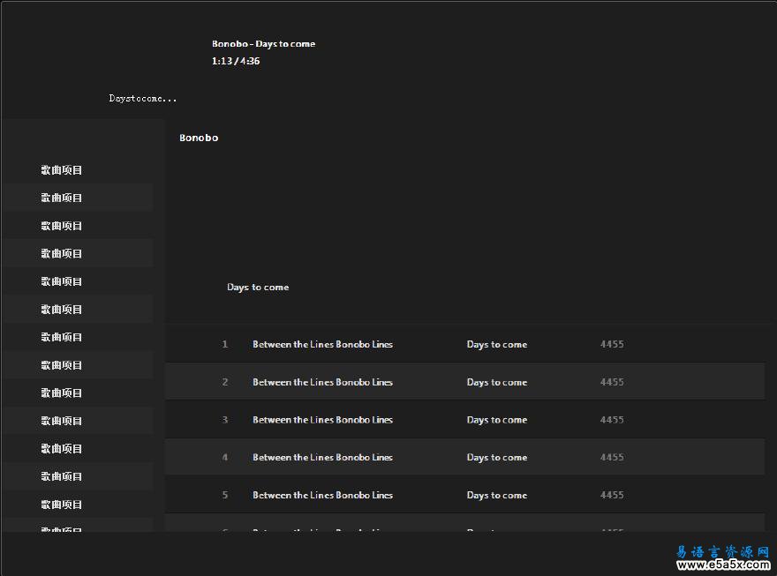Play track 1 Between the Lines
This screenshot has width=777, height=576.
pyautogui.click(x=322, y=345)
